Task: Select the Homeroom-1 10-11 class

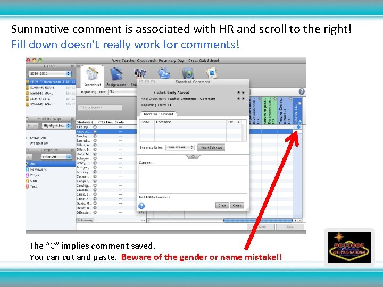Action: pos(51,82)
